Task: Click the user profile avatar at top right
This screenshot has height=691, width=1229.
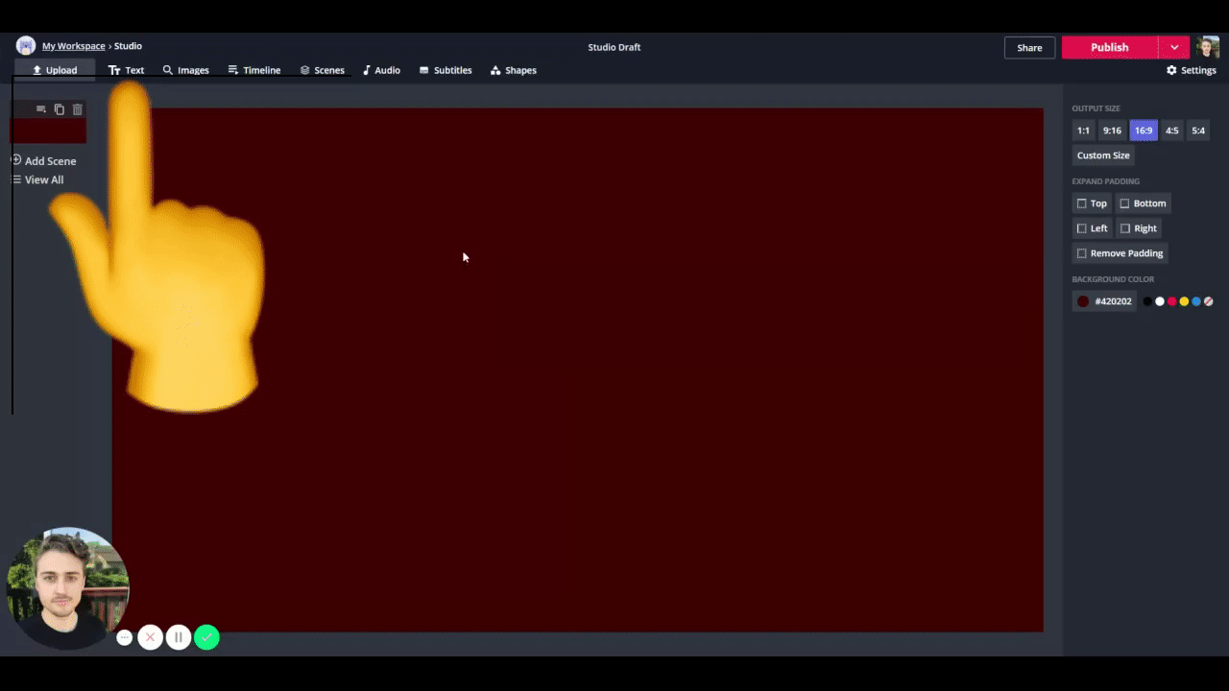Action: tap(1207, 47)
